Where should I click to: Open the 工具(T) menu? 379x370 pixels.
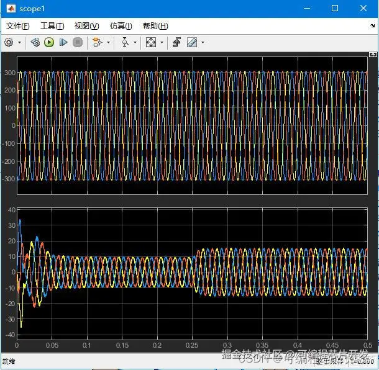coord(52,25)
